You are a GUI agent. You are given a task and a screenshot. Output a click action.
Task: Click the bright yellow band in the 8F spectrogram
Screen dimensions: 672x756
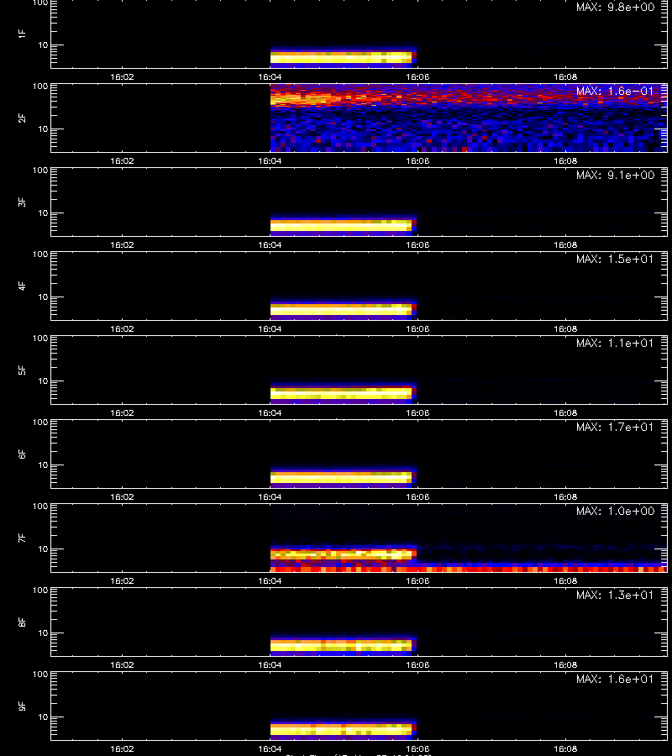341,645
